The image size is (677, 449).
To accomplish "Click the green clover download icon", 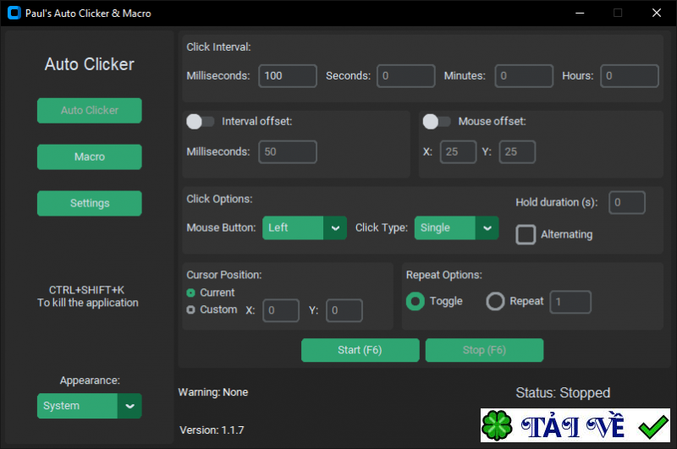I will 498,426.
